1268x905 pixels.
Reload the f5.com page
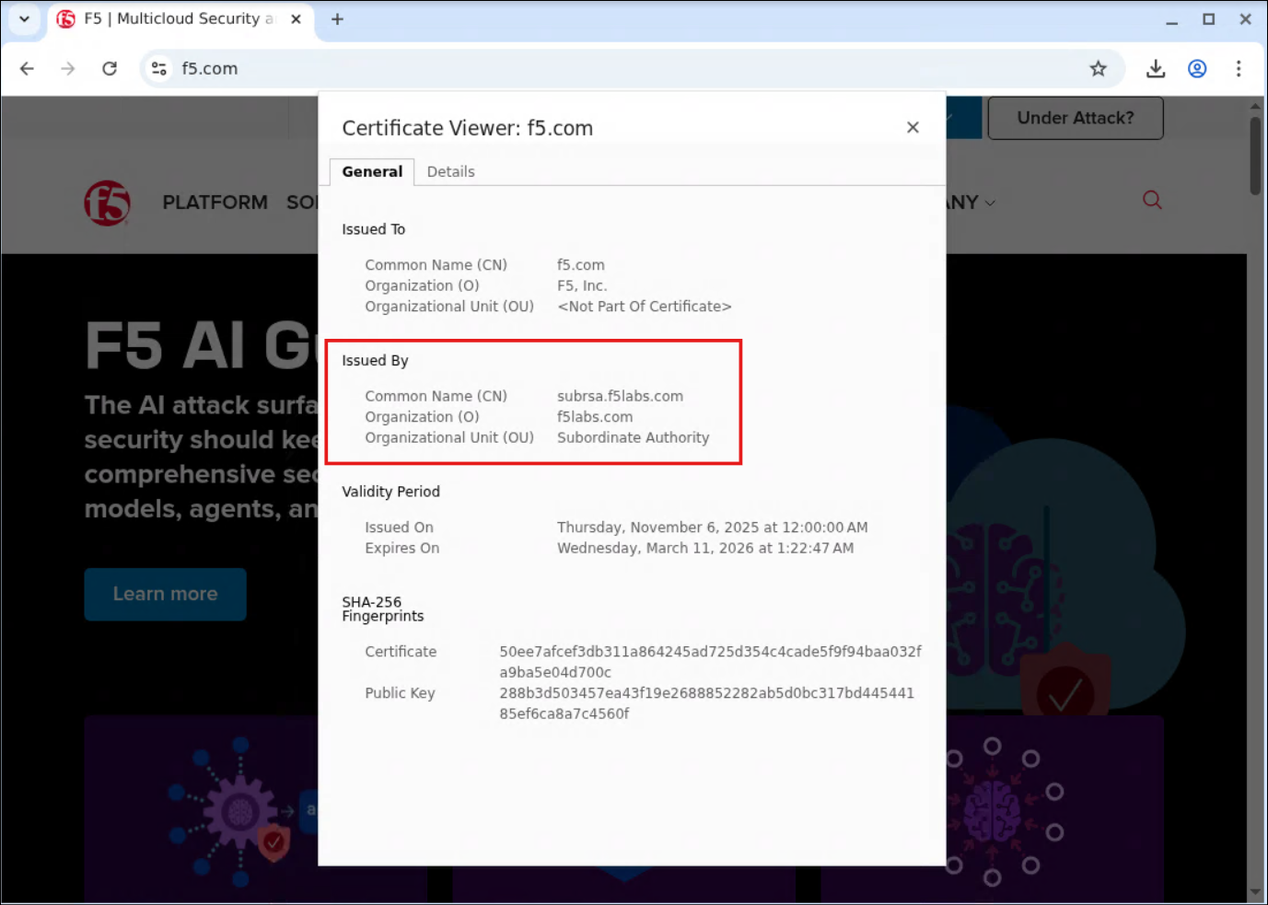110,68
